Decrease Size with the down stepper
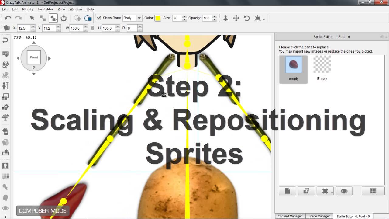The image size is (389, 219). (184, 20)
